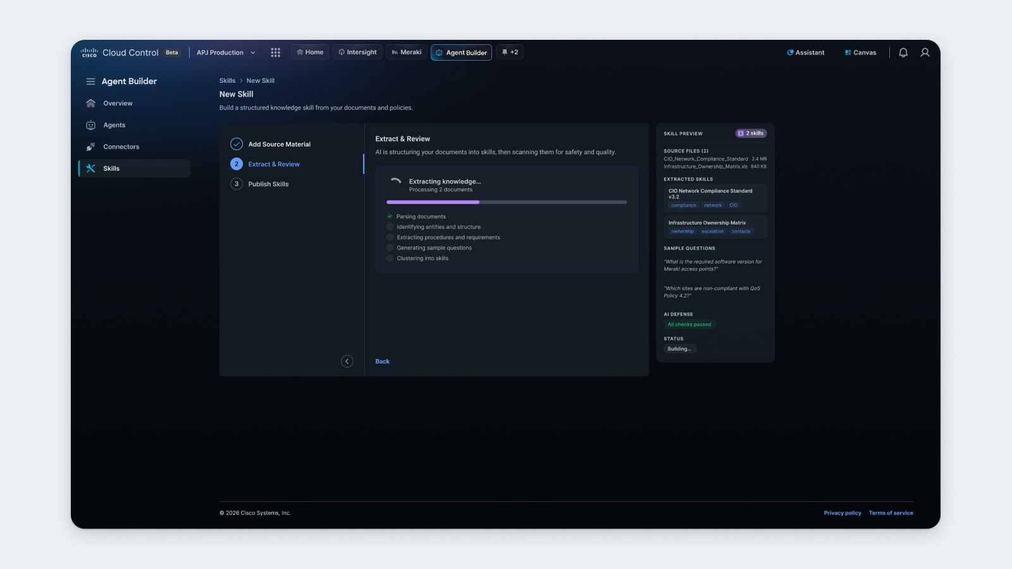The width and height of the screenshot is (1012, 569).
Task: Open the apps grid launcher icon
Action: pos(275,52)
